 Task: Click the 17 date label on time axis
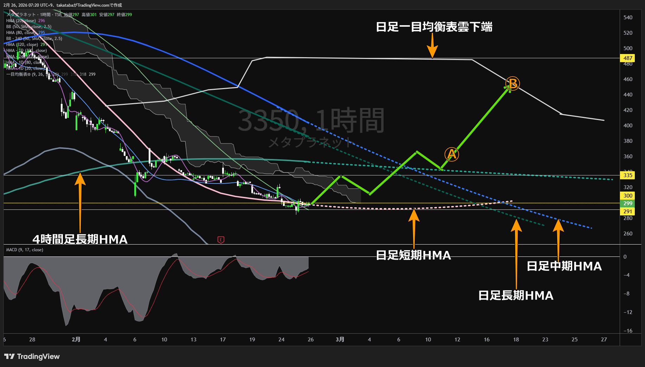[223, 340]
